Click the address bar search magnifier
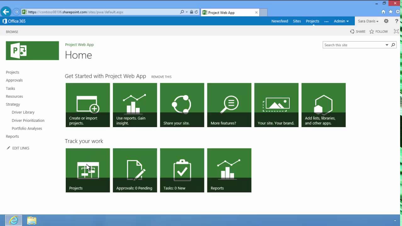Viewport: 402px width, 226px height. (x=182, y=12)
